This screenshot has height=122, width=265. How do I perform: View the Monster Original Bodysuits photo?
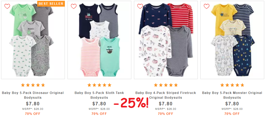click(x=232, y=40)
